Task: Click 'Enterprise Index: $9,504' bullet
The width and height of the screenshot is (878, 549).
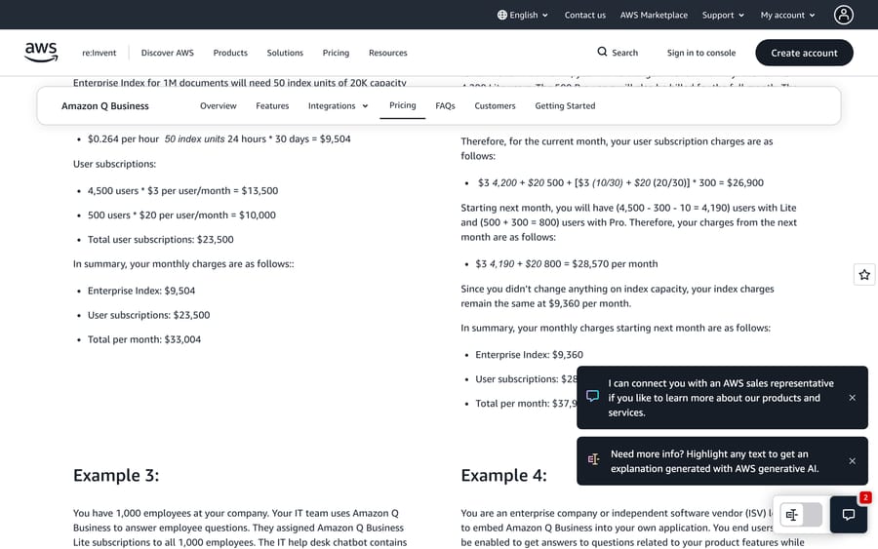Action: (141, 291)
